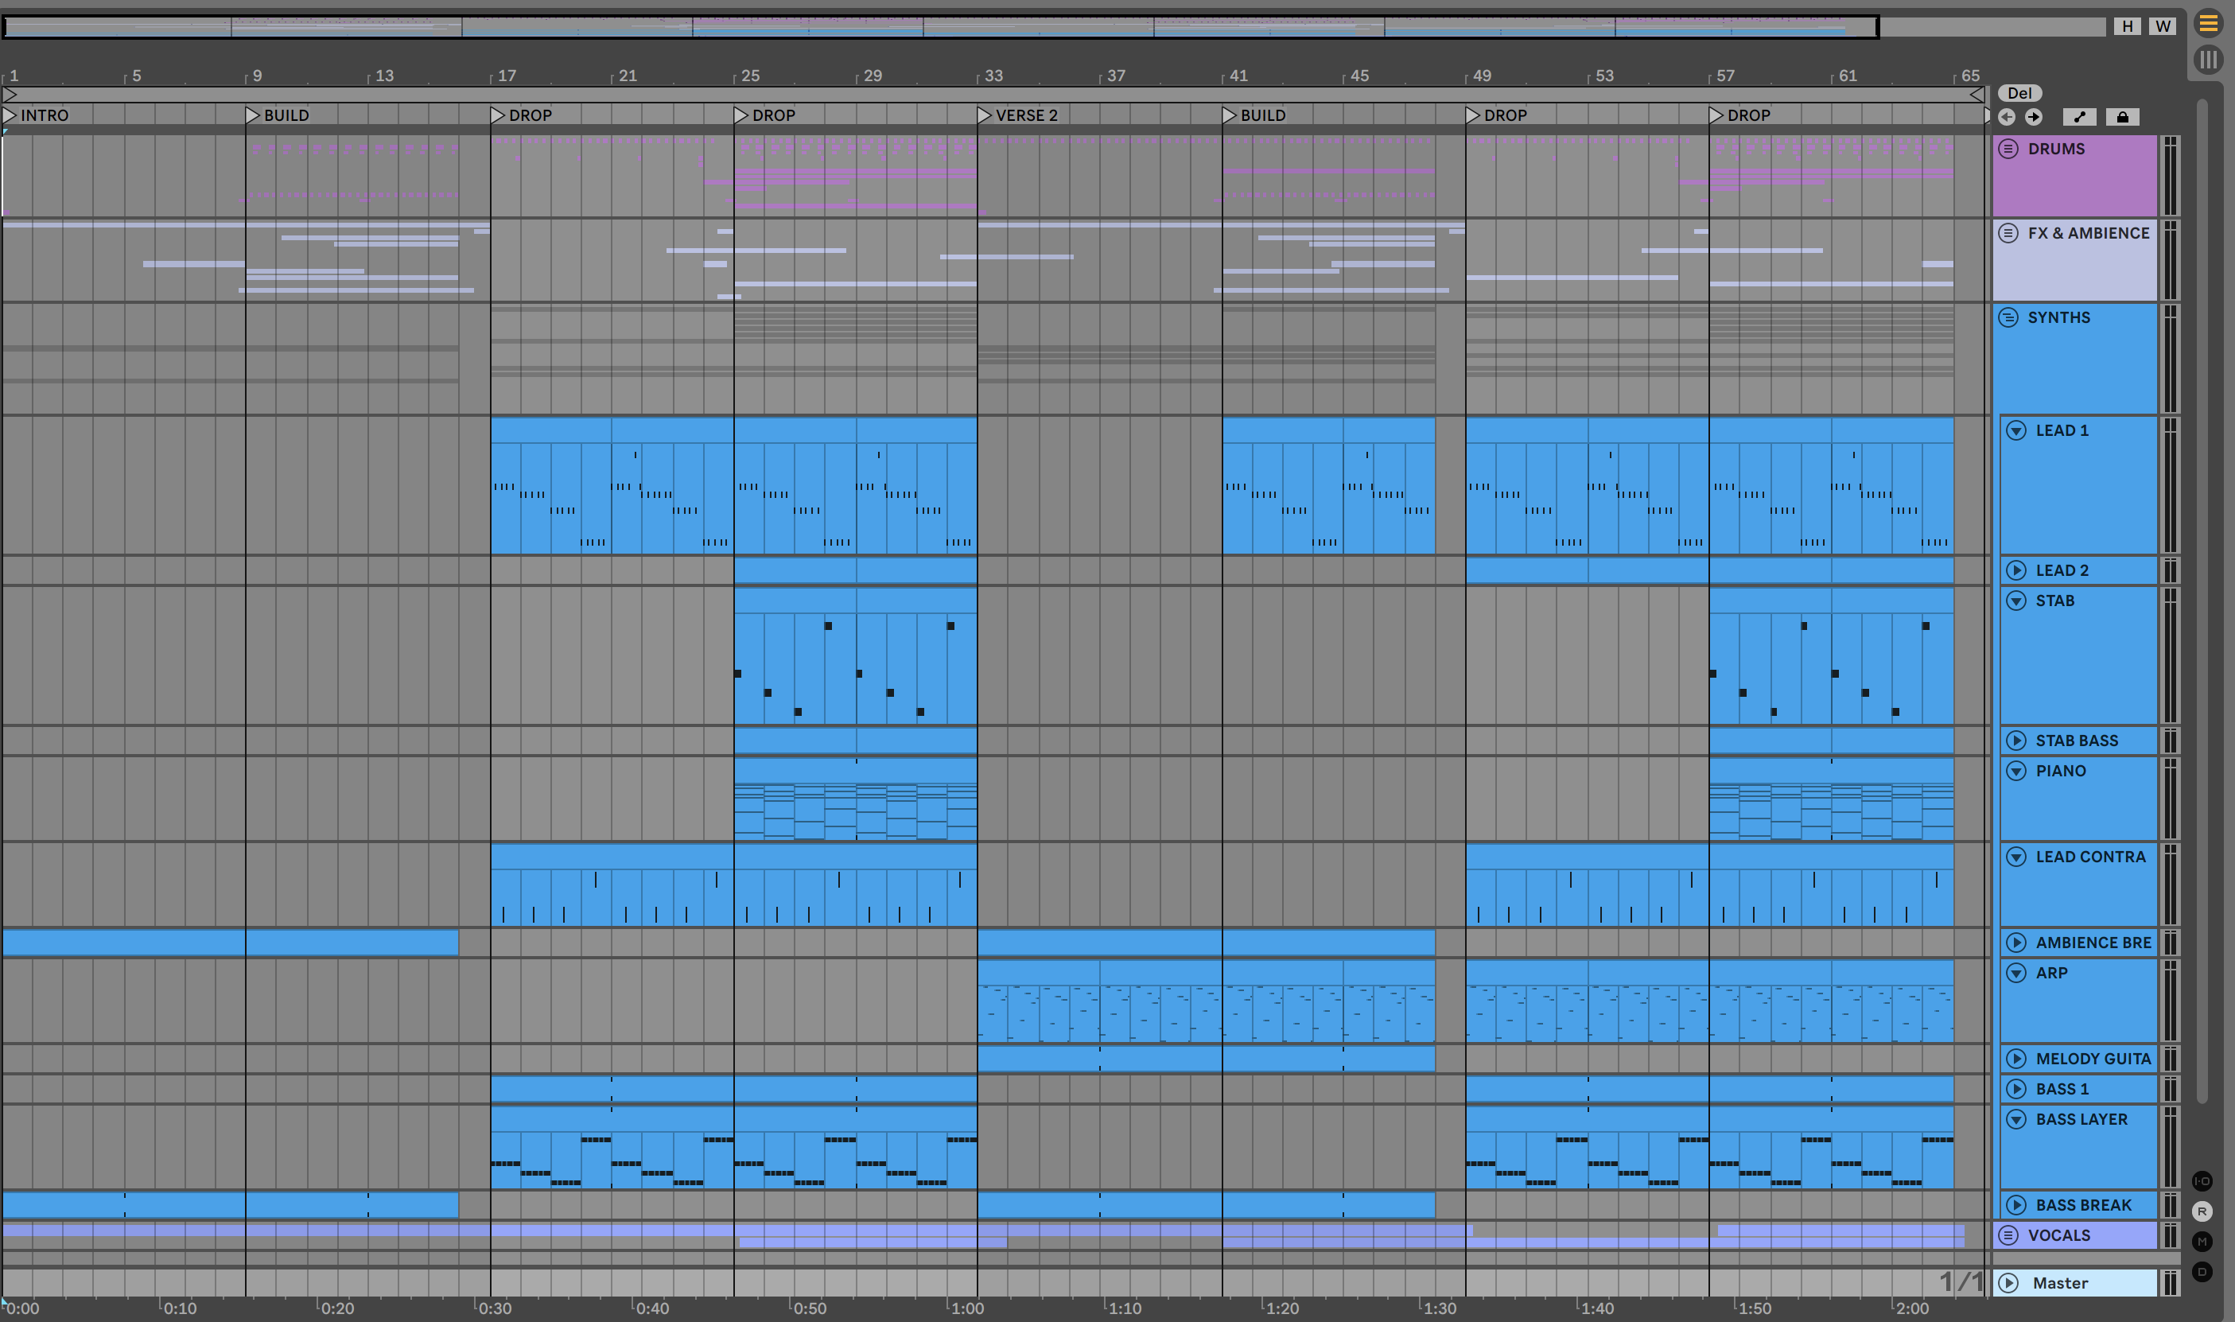Click the H optimize height button
Viewport: 2235px width, 1322px height.
(2127, 25)
